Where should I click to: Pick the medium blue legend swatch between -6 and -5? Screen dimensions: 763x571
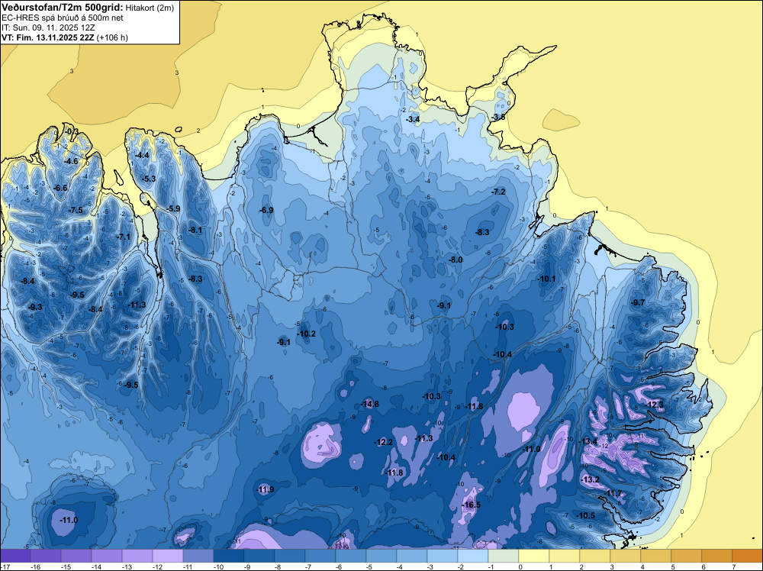(351, 556)
